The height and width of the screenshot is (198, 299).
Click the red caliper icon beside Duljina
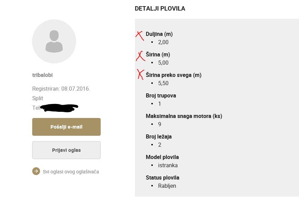point(140,36)
